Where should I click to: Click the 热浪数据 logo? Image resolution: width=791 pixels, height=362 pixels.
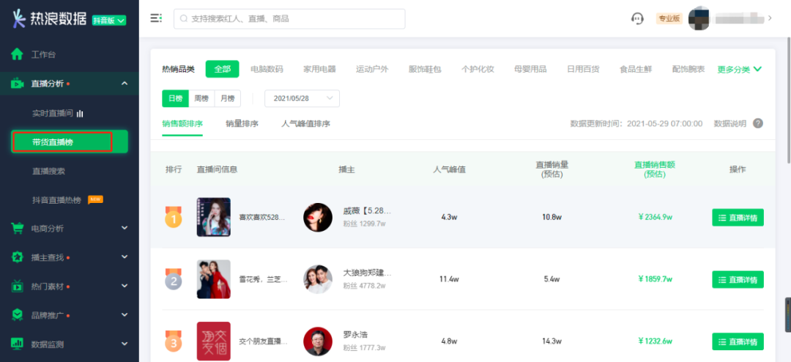pyautogui.click(x=50, y=18)
